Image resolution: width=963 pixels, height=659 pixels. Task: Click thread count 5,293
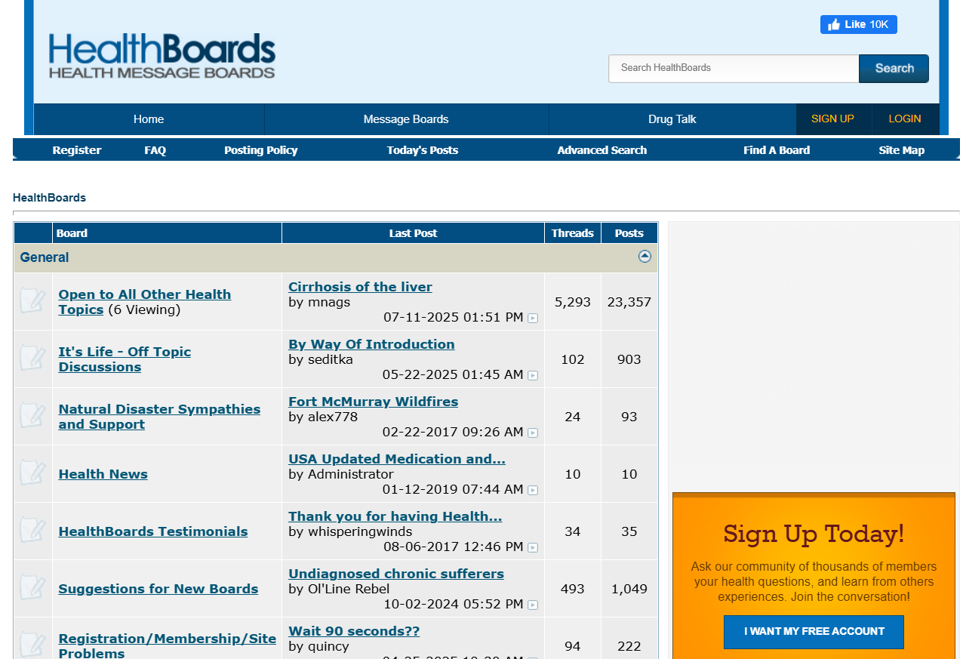tap(573, 302)
